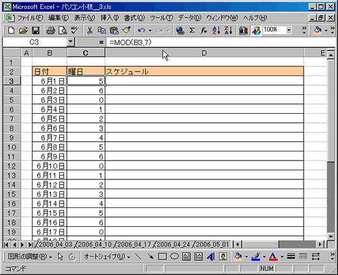The image size is (338, 275).
Task: Expand the Name Box dropdown arrow
Action: (70, 42)
